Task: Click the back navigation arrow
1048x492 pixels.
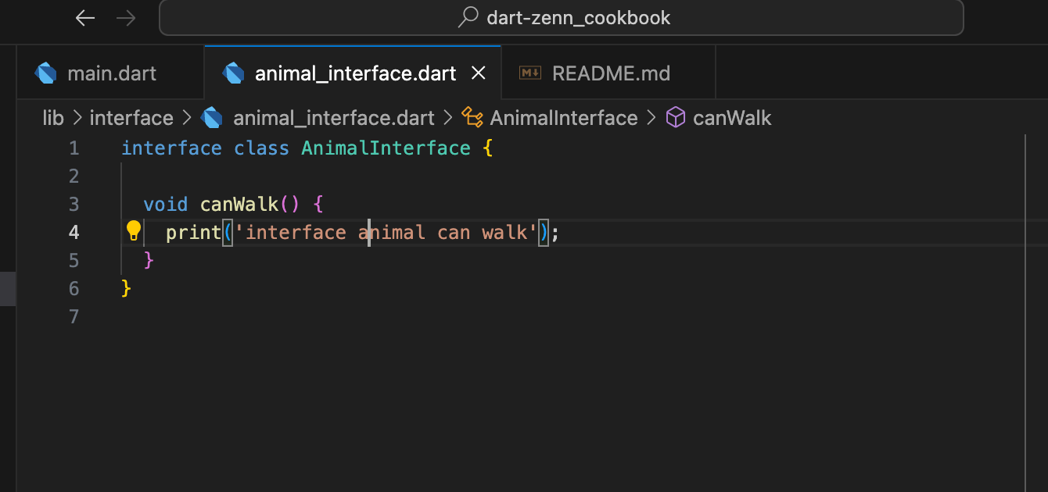Action: [85, 18]
